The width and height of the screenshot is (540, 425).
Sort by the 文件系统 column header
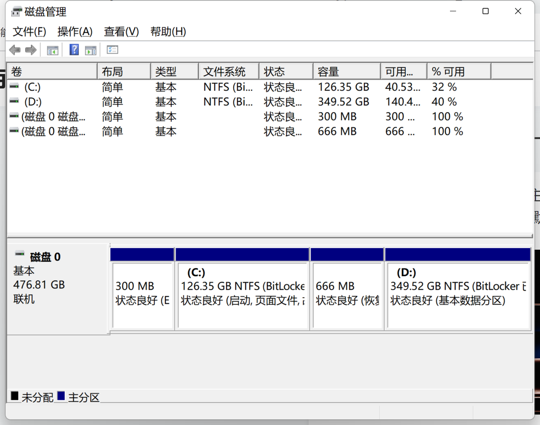pos(229,71)
